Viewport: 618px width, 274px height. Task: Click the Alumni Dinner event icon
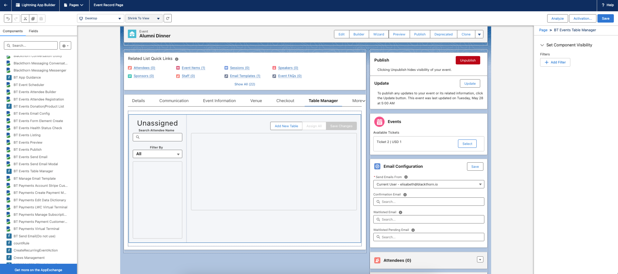click(x=132, y=34)
